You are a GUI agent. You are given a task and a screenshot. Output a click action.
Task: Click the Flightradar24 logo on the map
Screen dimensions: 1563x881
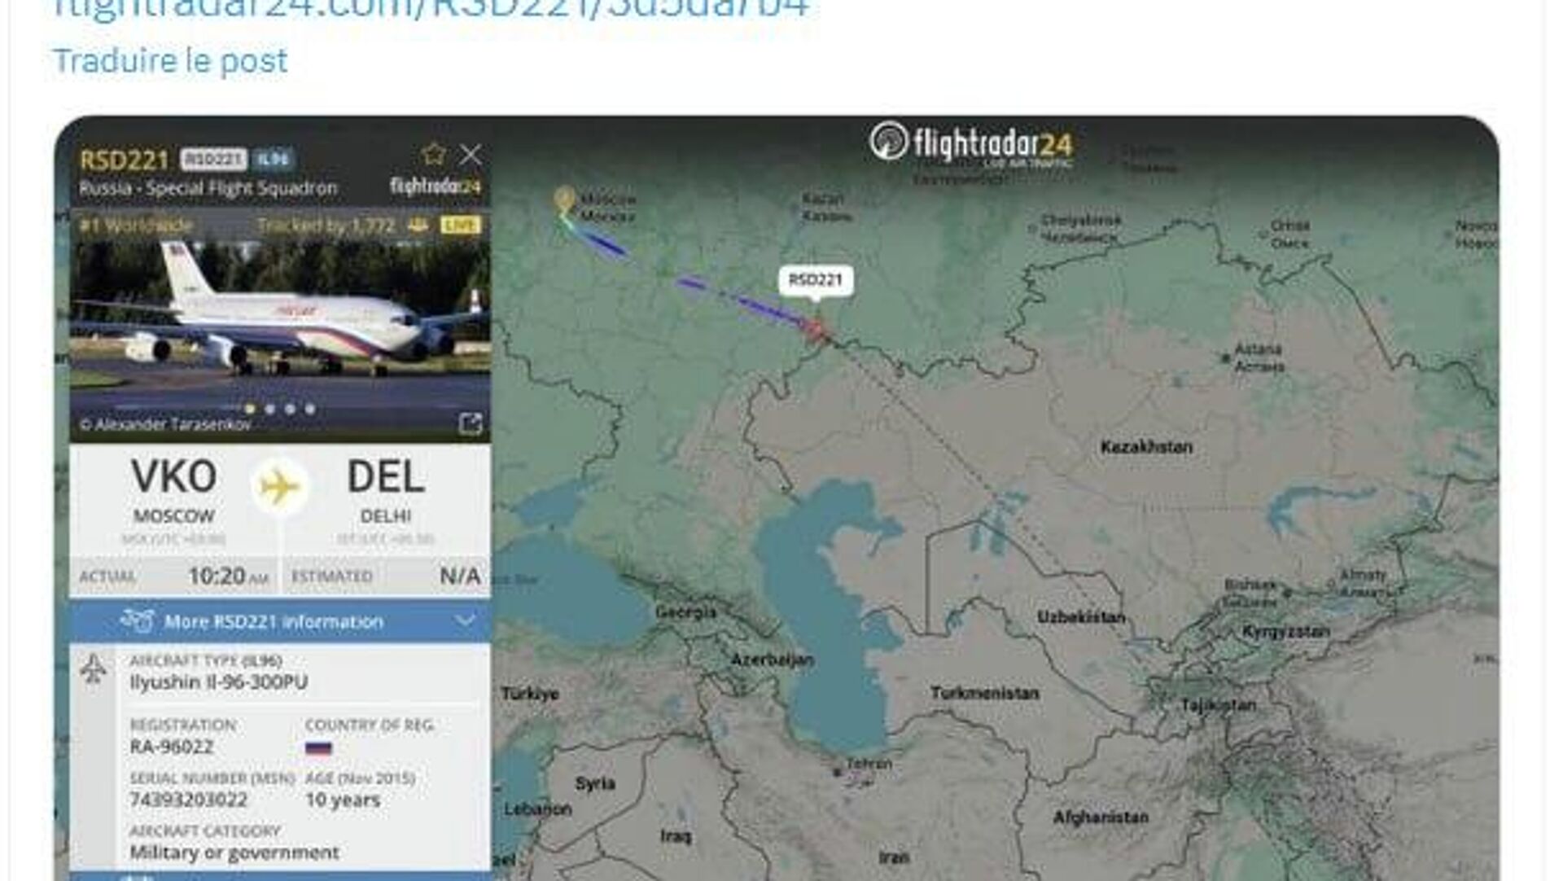tap(970, 144)
